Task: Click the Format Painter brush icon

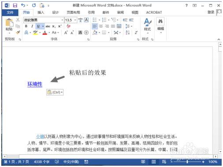Action: (x=18, y=32)
